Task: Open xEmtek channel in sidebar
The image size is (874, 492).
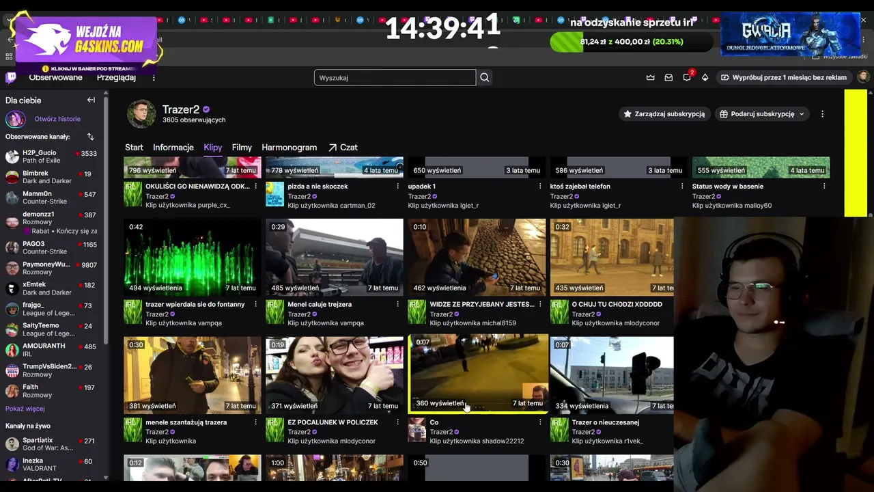Action: (51, 288)
